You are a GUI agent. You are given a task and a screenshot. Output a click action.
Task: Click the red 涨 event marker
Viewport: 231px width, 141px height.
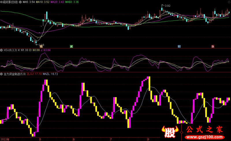pos(213,46)
